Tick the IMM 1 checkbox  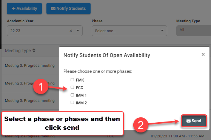[x=72, y=95]
